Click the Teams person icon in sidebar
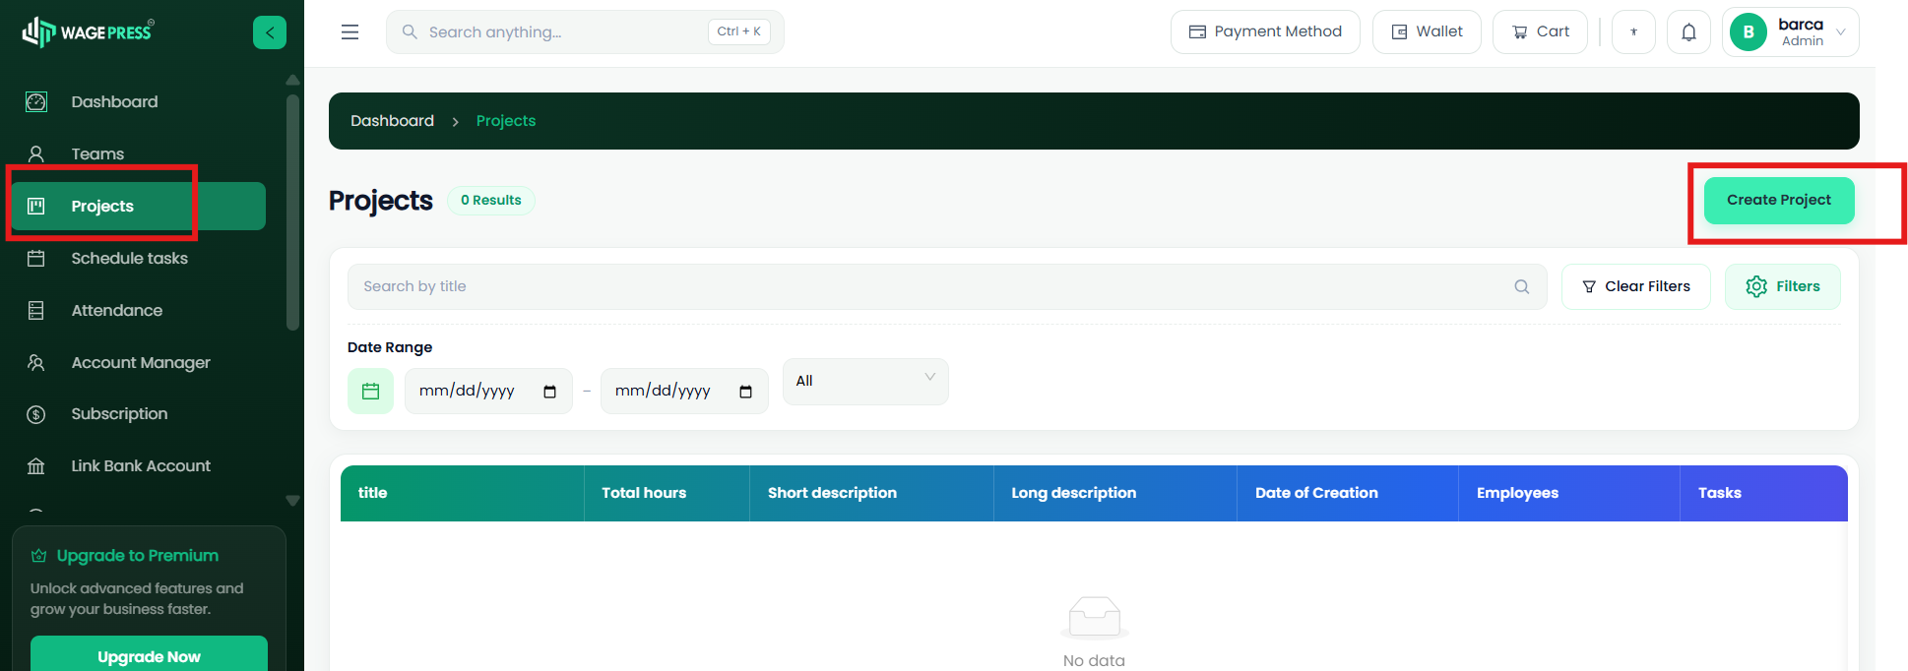 (36, 154)
